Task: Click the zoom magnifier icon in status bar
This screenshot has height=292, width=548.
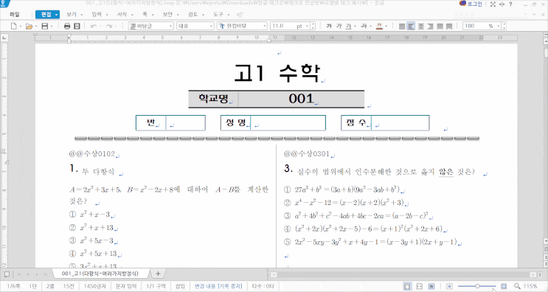Action: (517, 286)
